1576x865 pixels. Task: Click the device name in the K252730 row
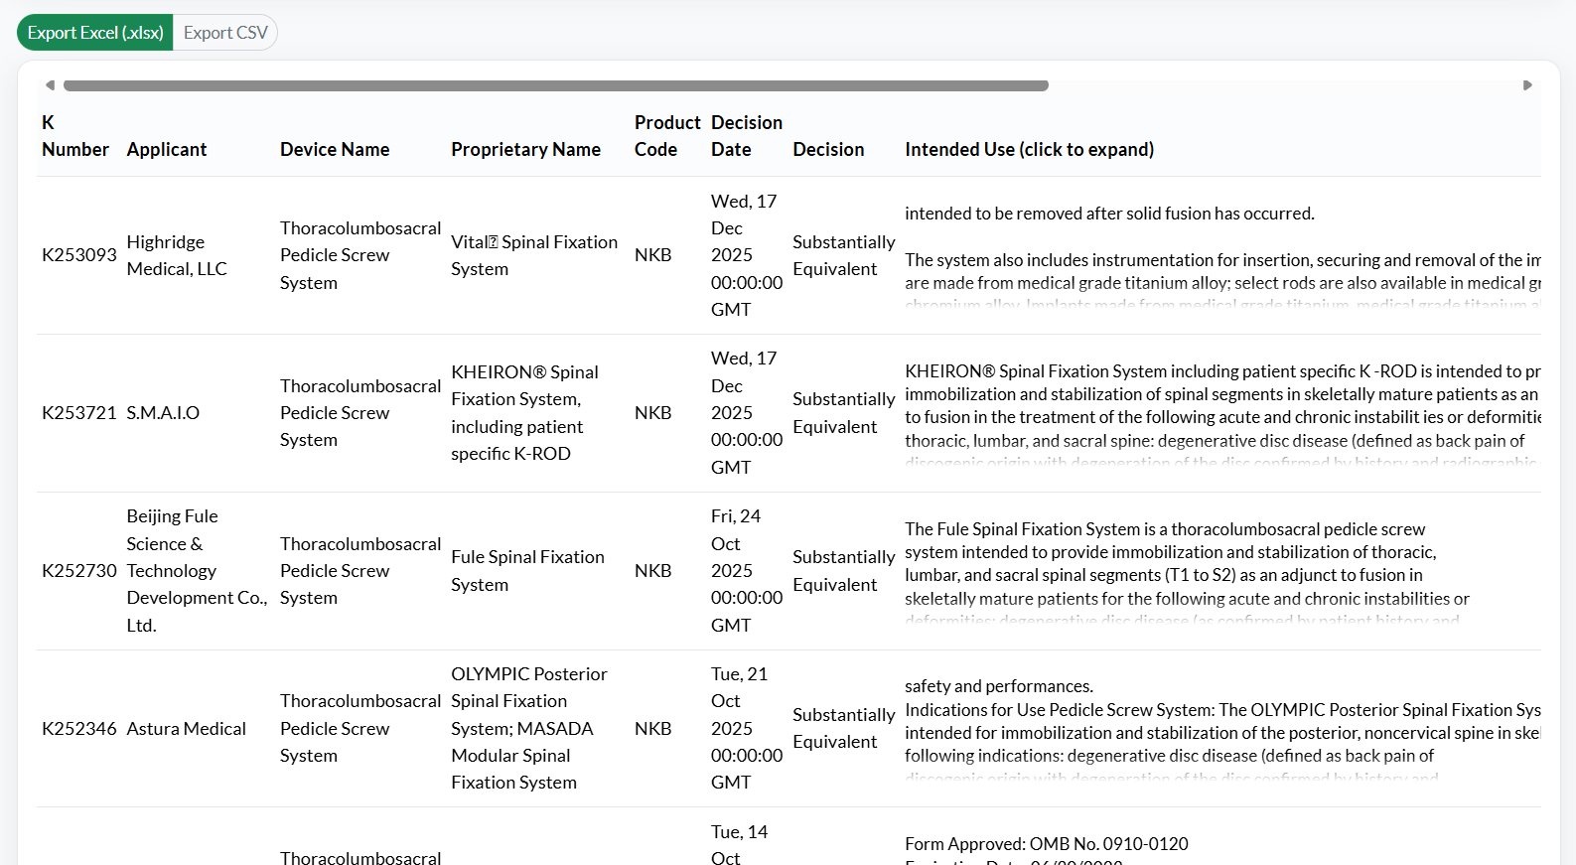pos(360,571)
